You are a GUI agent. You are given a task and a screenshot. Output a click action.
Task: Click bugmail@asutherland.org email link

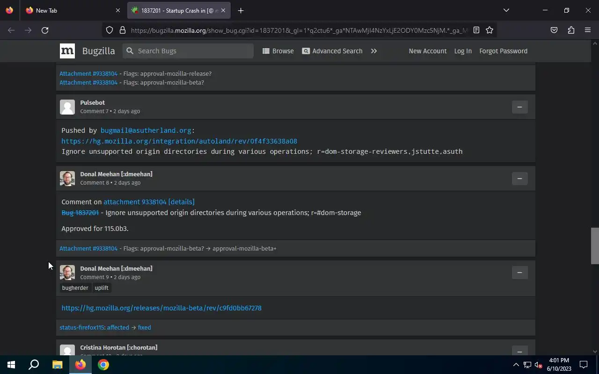click(x=146, y=130)
